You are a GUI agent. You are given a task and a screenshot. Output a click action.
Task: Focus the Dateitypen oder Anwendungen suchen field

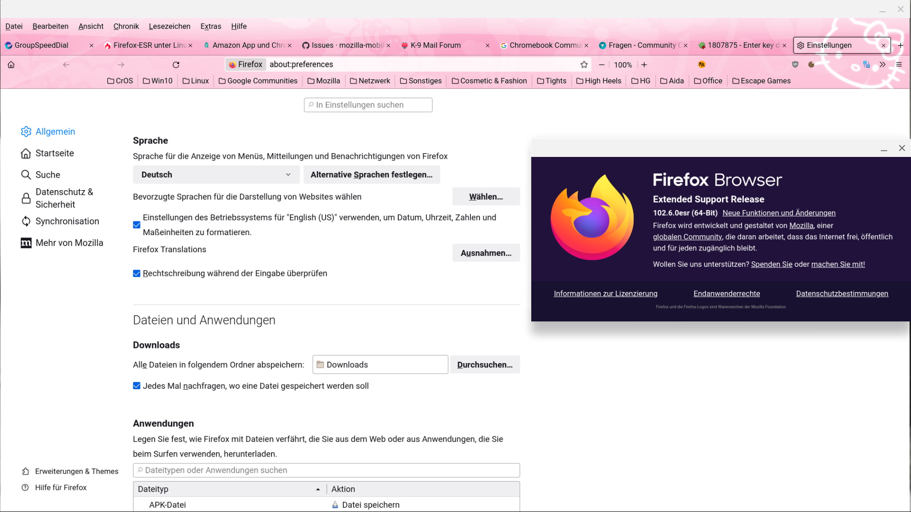pyautogui.click(x=327, y=470)
